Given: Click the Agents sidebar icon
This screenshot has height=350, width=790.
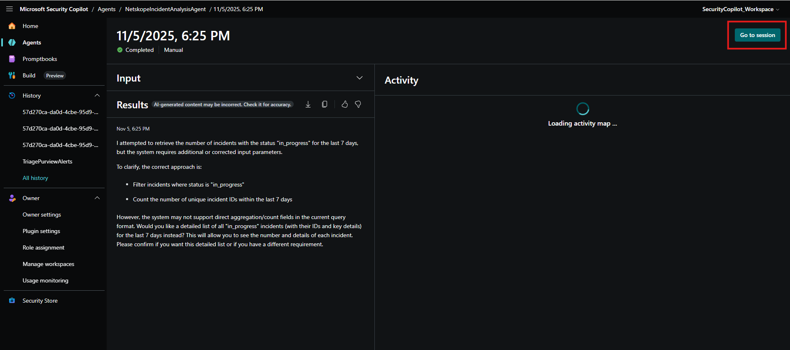Looking at the screenshot, I should (x=12, y=42).
